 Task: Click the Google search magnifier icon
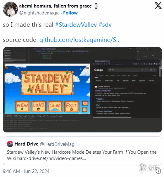click(154, 70)
